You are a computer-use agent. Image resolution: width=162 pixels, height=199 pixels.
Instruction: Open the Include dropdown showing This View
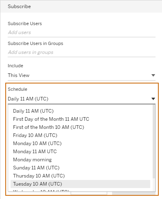click(x=82, y=75)
